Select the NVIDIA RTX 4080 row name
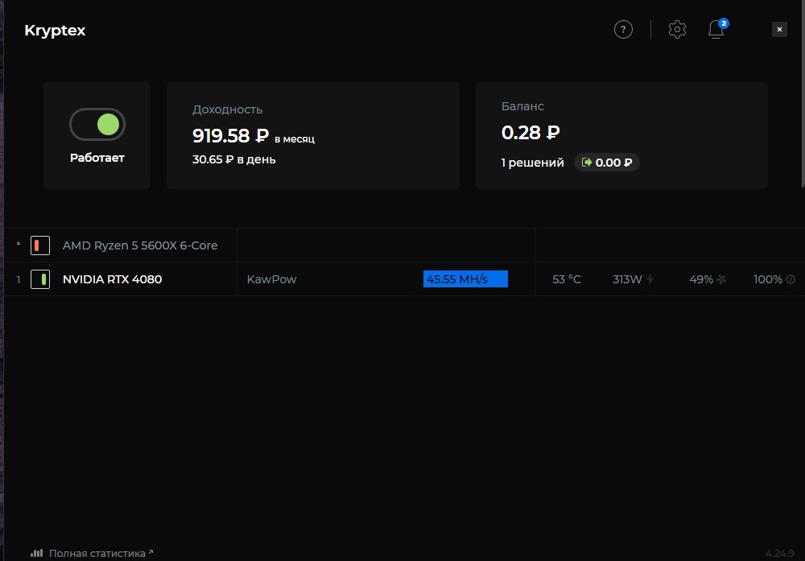The image size is (805, 561). 112,279
